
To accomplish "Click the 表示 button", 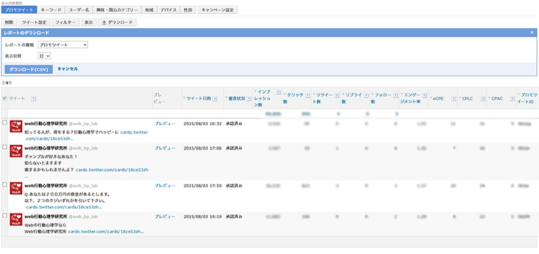I will tap(89, 22).
